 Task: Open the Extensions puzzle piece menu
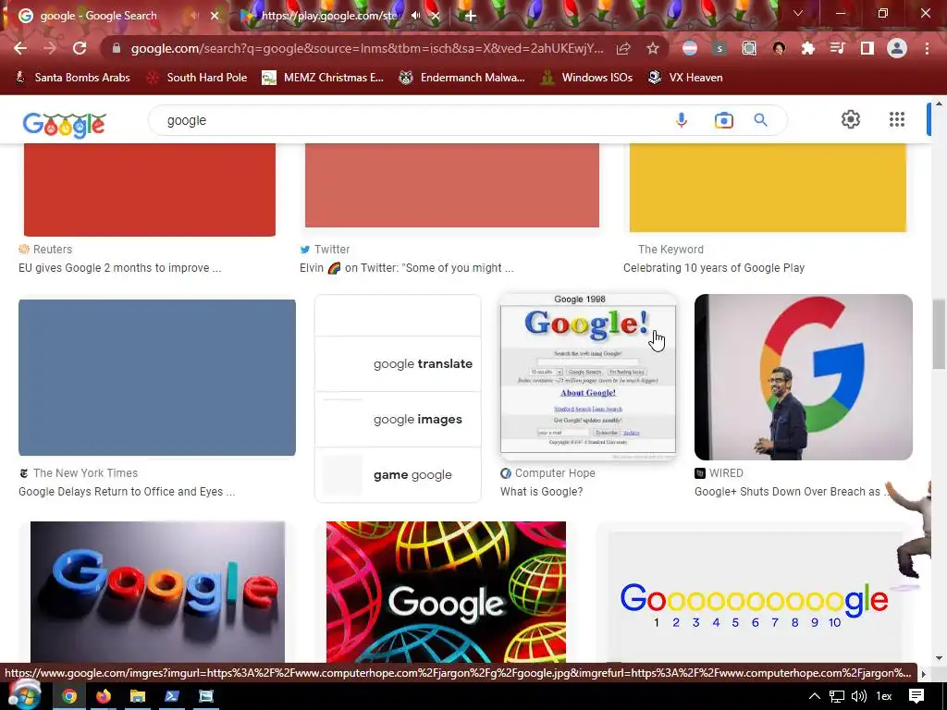(x=807, y=48)
